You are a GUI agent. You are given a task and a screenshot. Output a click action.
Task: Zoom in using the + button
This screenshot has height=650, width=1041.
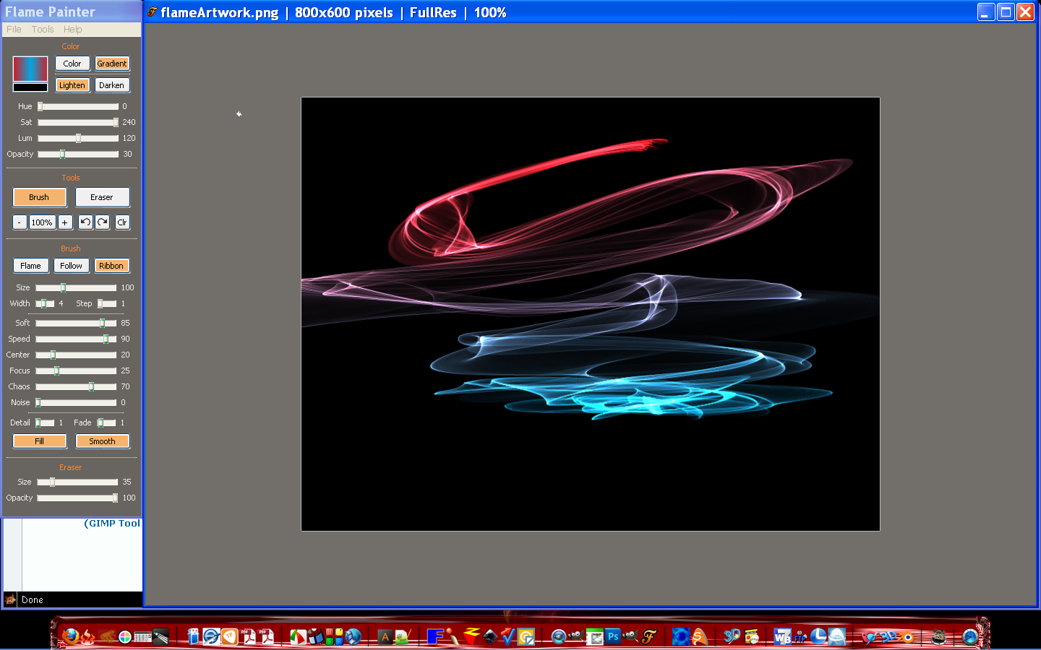(64, 222)
